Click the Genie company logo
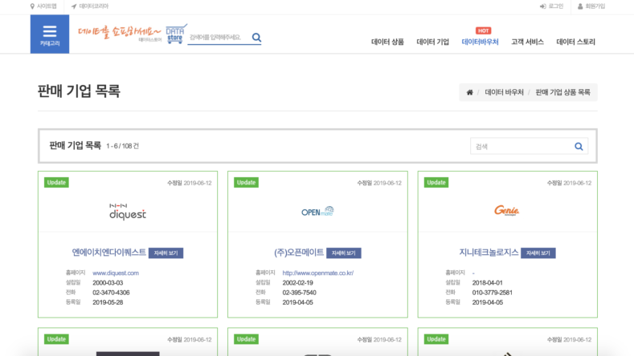The width and height of the screenshot is (634, 356). pos(507,211)
